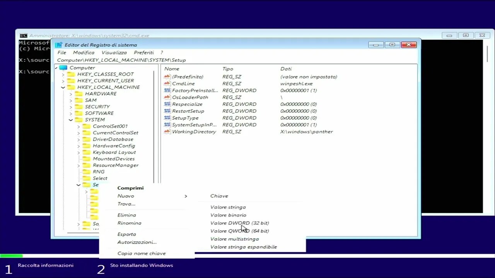Expand the CurrentControlSet key
Screen dimensions: 495x278
click(x=79, y=133)
